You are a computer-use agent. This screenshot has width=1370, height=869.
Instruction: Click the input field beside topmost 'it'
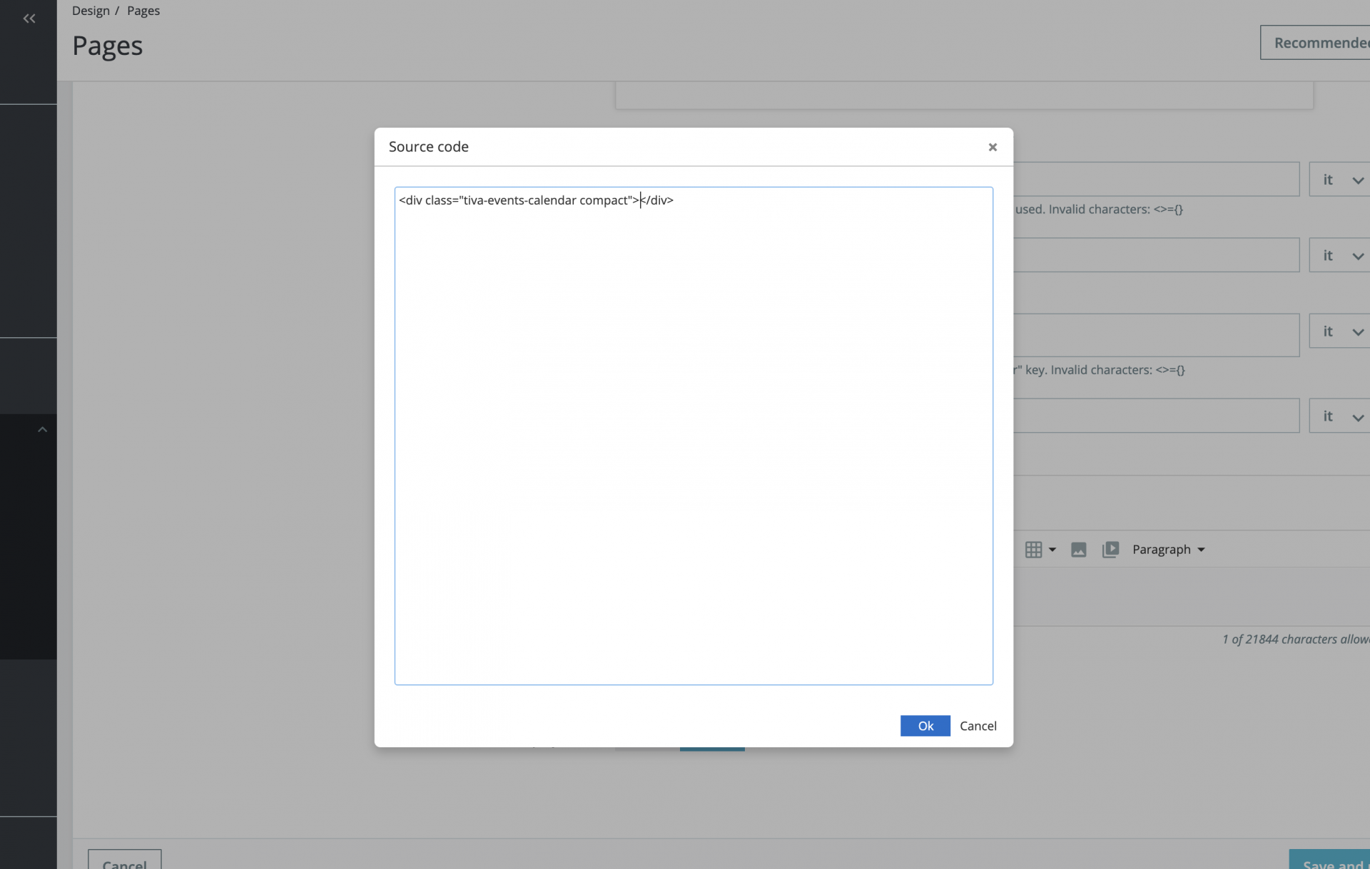pyautogui.click(x=1156, y=180)
